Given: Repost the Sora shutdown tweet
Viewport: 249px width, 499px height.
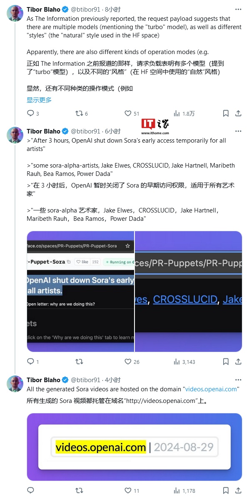Looking at the screenshot, I should pyautogui.click(x=79, y=362).
